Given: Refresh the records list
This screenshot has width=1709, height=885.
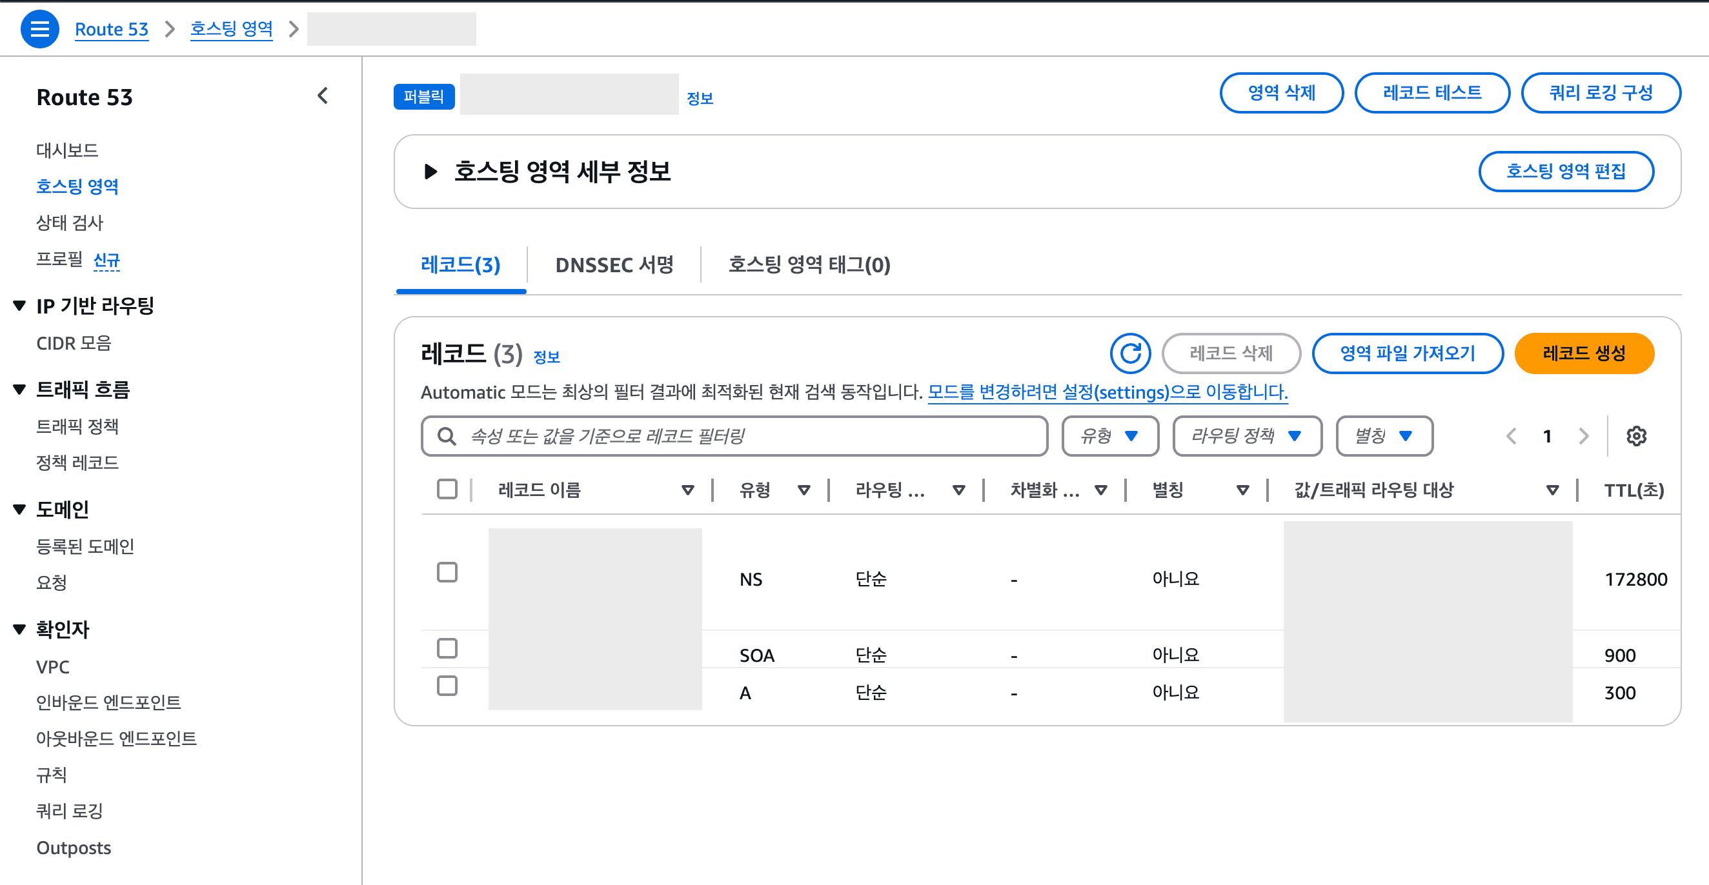Looking at the screenshot, I should 1131,353.
